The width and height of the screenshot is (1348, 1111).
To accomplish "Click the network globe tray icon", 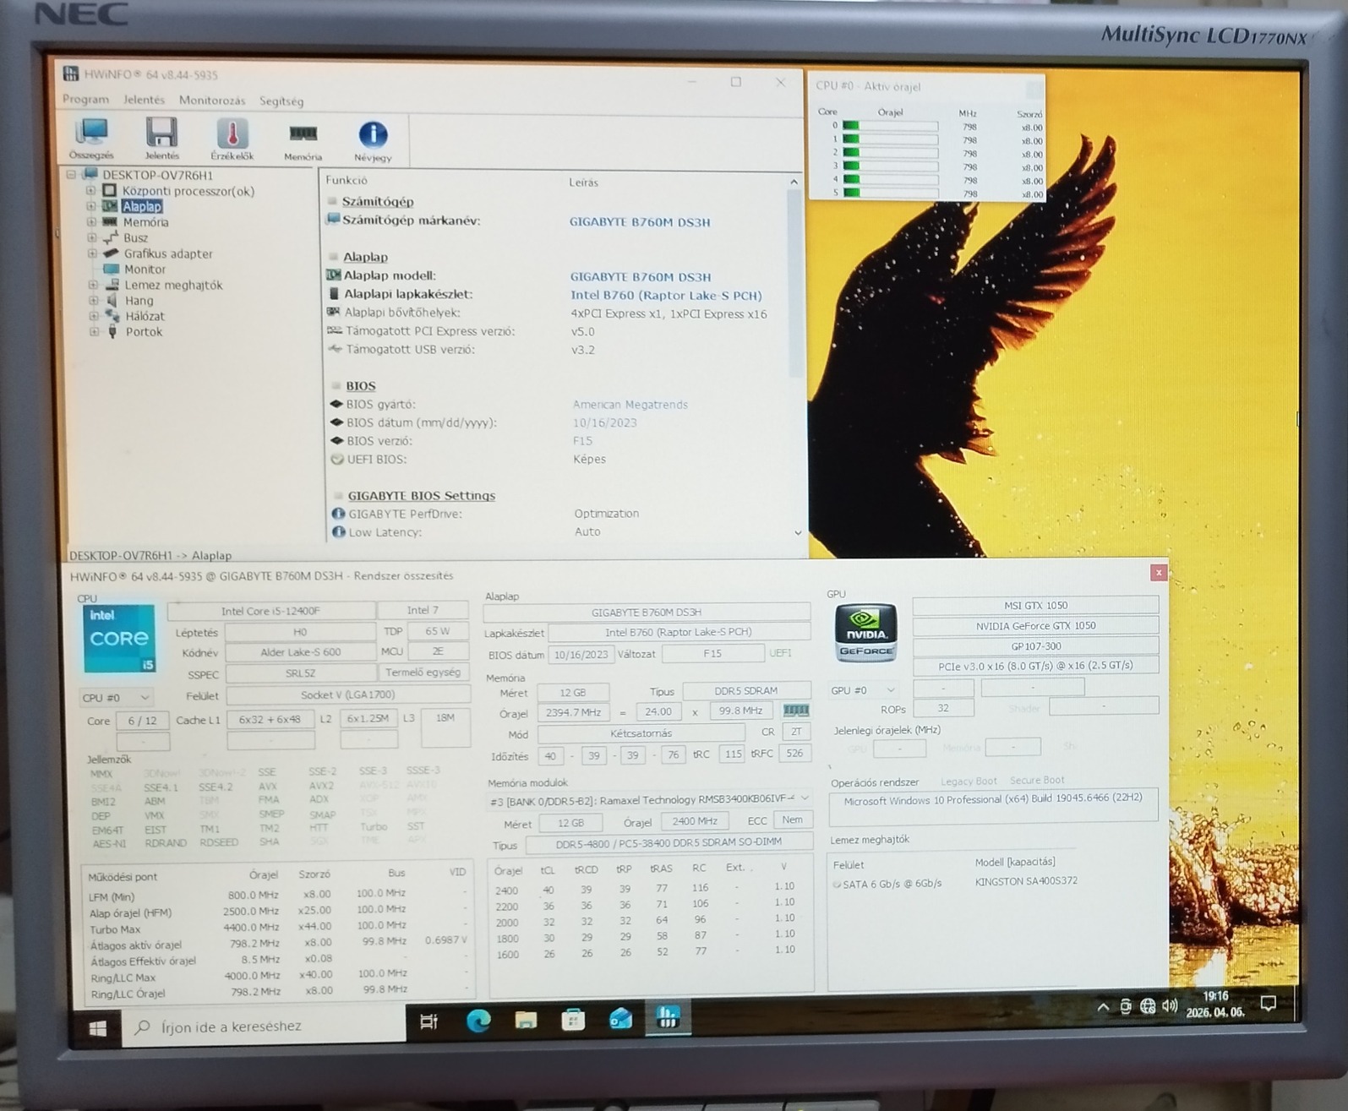I will pos(1147,1005).
